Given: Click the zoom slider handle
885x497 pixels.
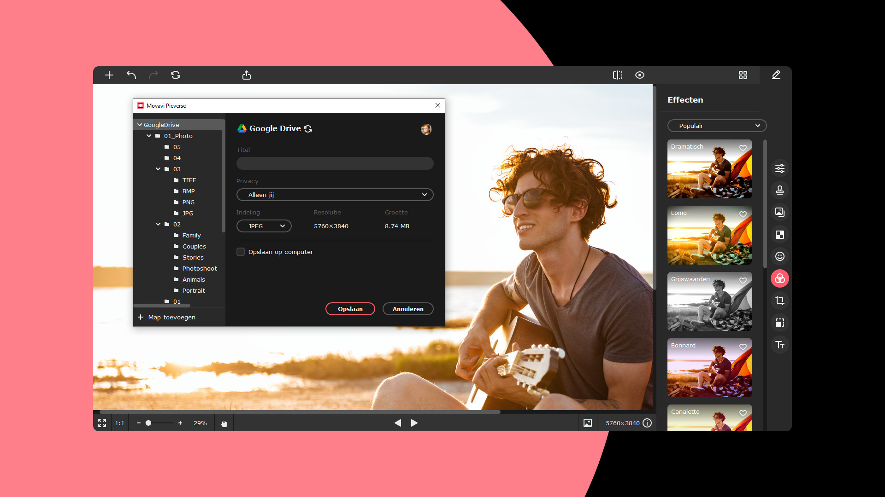Looking at the screenshot, I should pyautogui.click(x=148, y=423).
